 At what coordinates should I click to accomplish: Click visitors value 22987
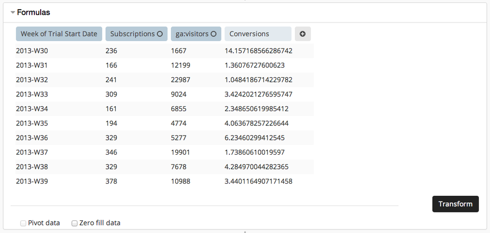pyautogui.click(x=180, y=80)
